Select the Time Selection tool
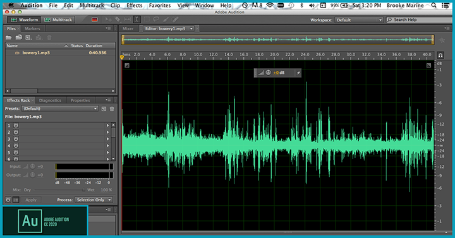 [x=136, y=20]
